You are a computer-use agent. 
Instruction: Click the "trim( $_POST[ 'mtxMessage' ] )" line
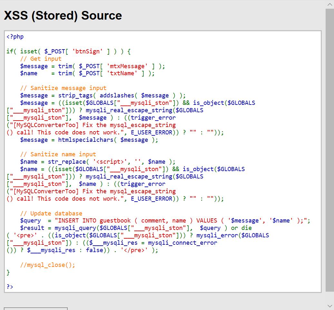point(92,66)
